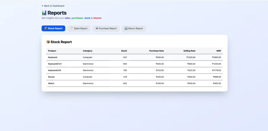Viewport: 268px width, 131px height.
Task: Click the inbox icon on Purchase Report tab
Action: tap(97, 28)
